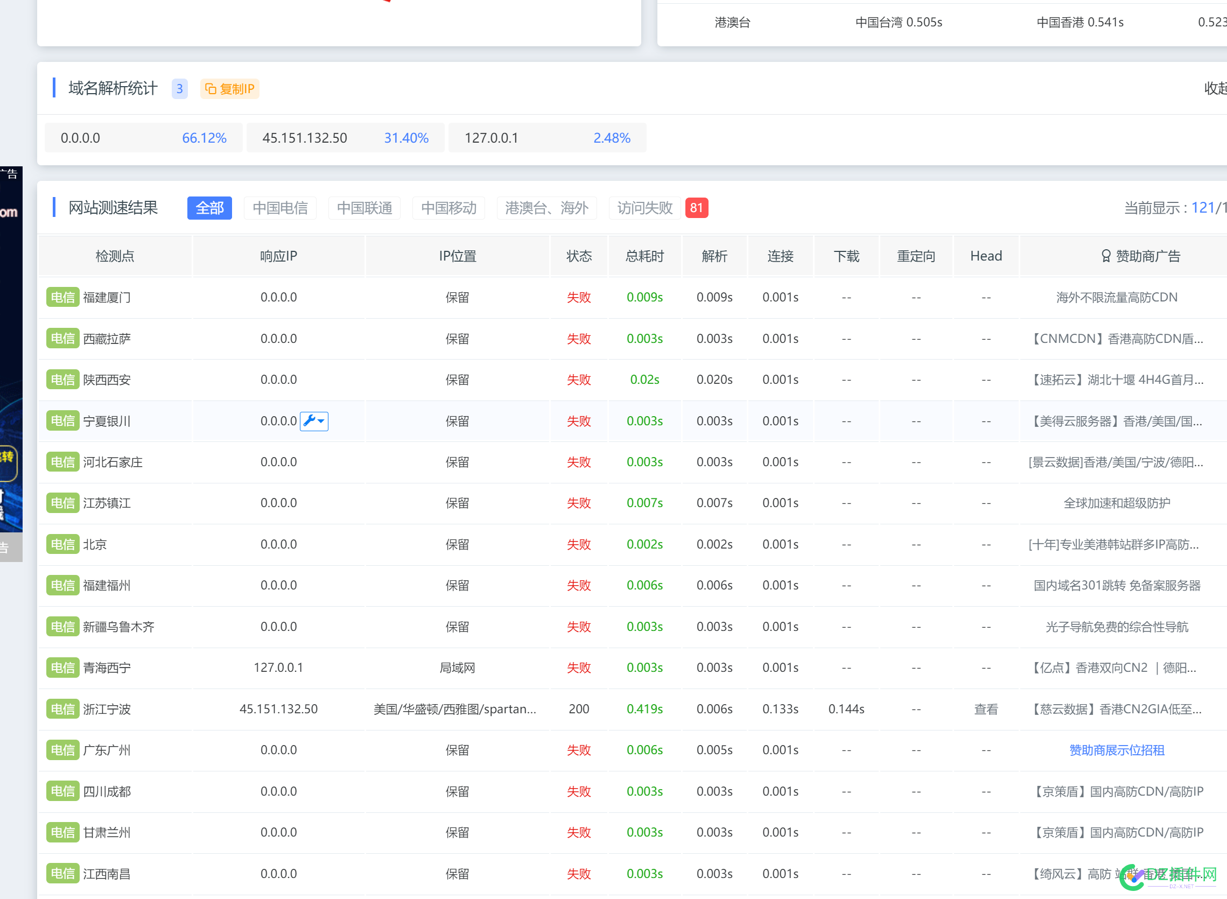Select the 全部 results tab

click(x=209, y=208)
